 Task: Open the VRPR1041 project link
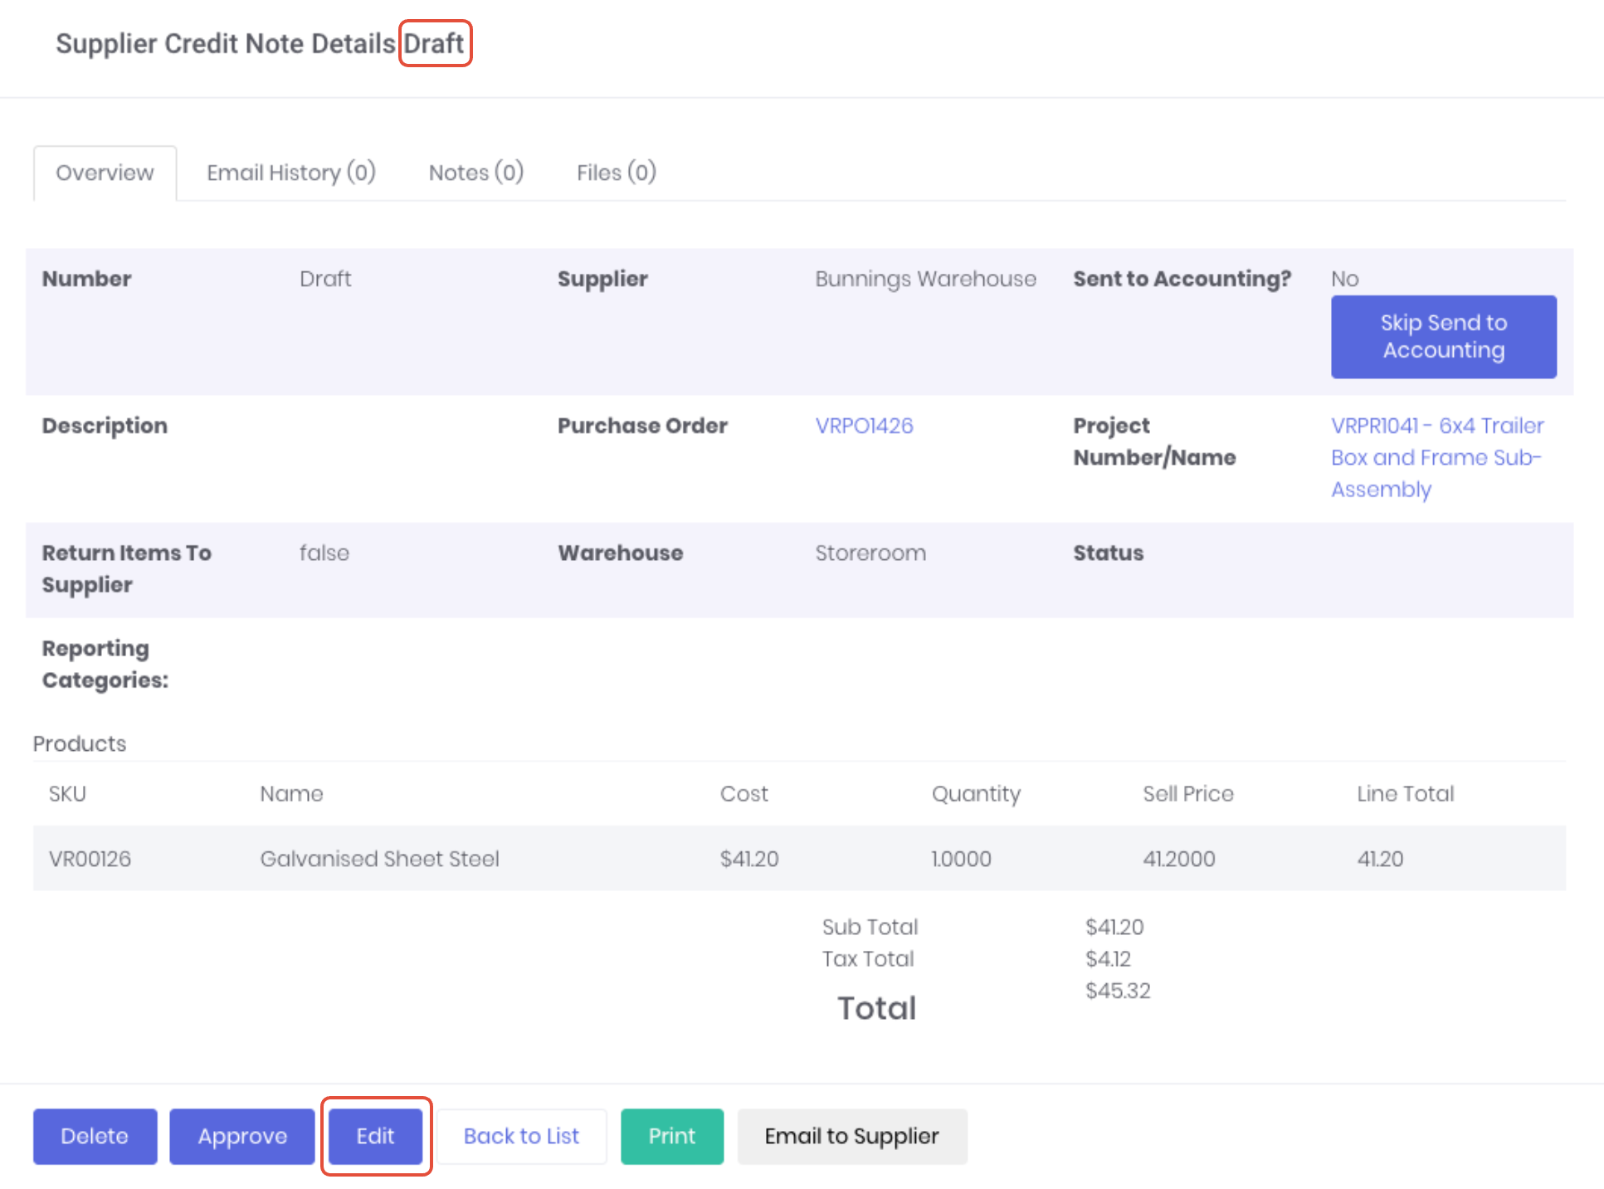1436,457
